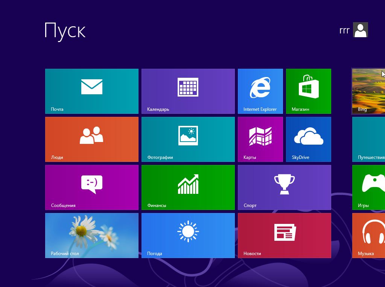Open Internet Explorer tile

point(260,91)
